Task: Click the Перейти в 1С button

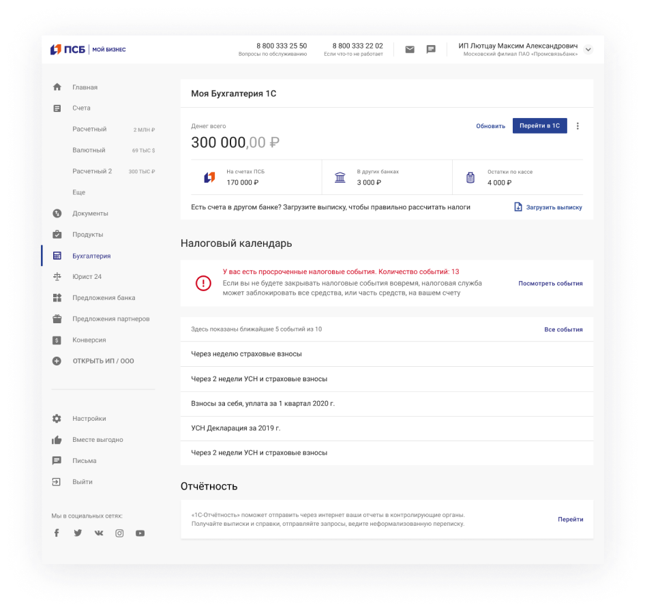Action: pyautogui.click(x=540, y=125)
